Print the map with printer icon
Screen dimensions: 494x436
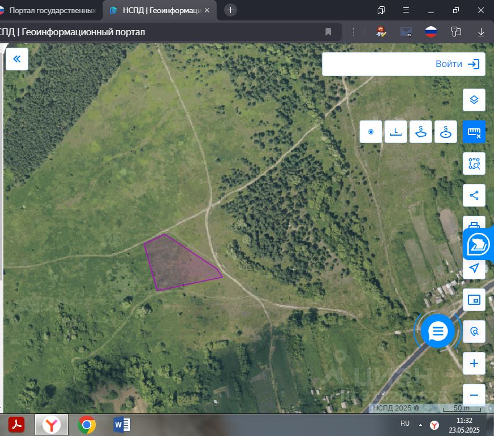tap(474, 223)
